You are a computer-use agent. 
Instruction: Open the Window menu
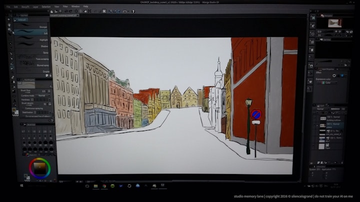75,7
